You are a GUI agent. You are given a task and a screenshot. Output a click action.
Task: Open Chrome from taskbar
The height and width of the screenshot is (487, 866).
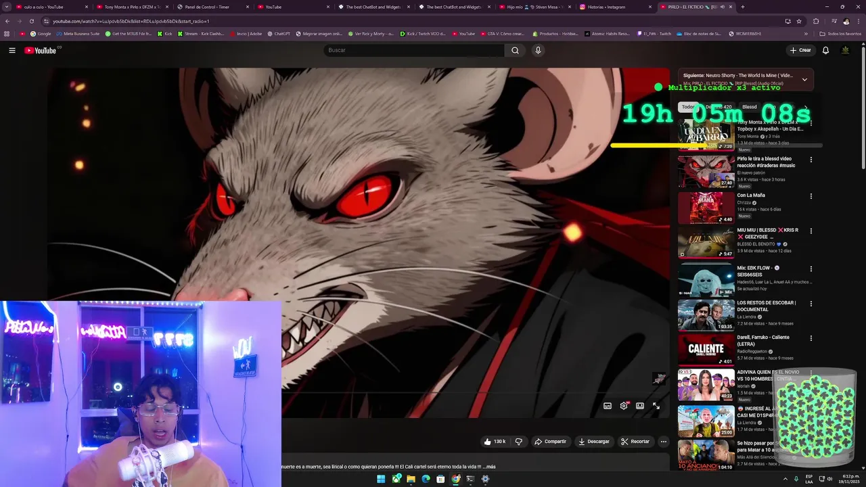tap(455, 479)
